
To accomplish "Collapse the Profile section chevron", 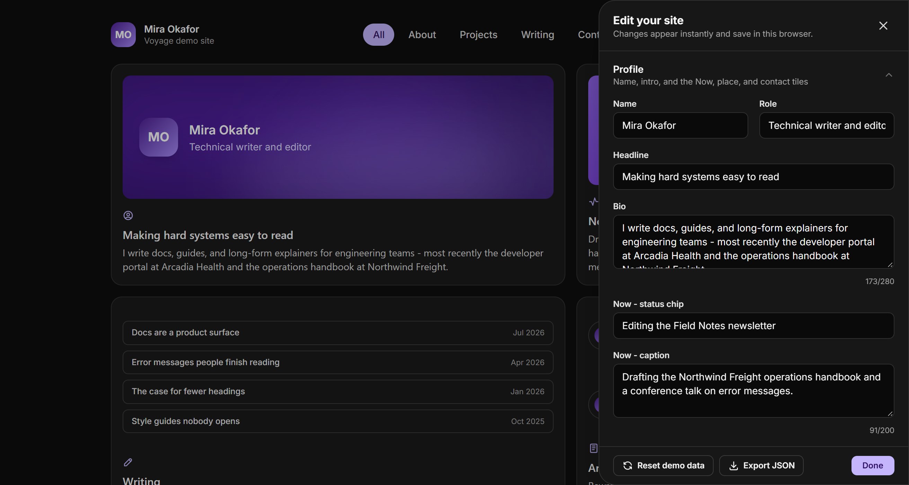I will [x=889, y=75].
